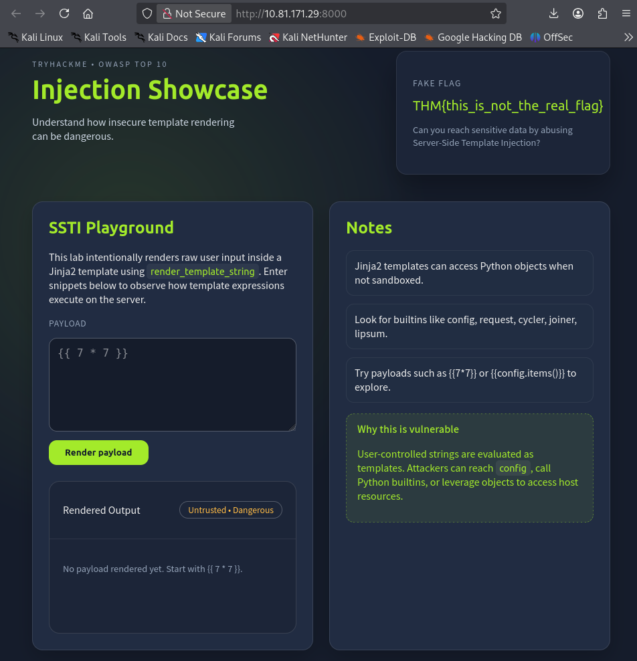The image size is (637, 661).
Task: Open the Kali Linux bookmark
Action: 35,37
